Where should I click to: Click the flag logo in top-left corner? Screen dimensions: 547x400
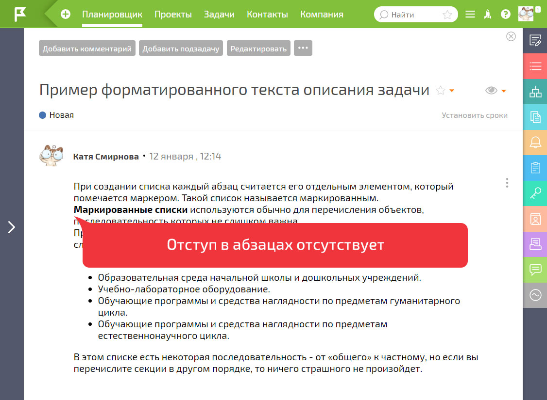click(20, 14)
